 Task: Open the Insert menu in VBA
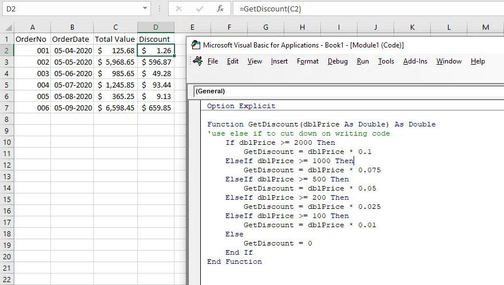point(279,61)
